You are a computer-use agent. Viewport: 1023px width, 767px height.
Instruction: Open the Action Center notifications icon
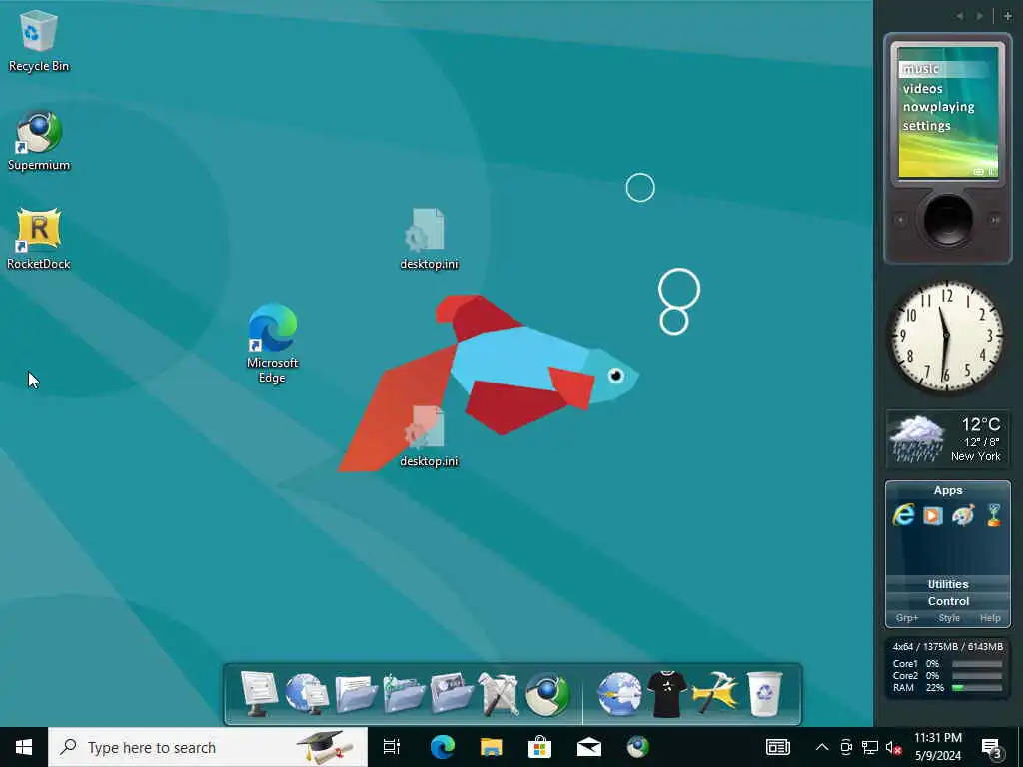(992, 748)
